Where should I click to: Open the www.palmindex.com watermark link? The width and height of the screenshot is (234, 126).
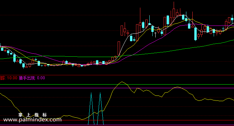32,120
